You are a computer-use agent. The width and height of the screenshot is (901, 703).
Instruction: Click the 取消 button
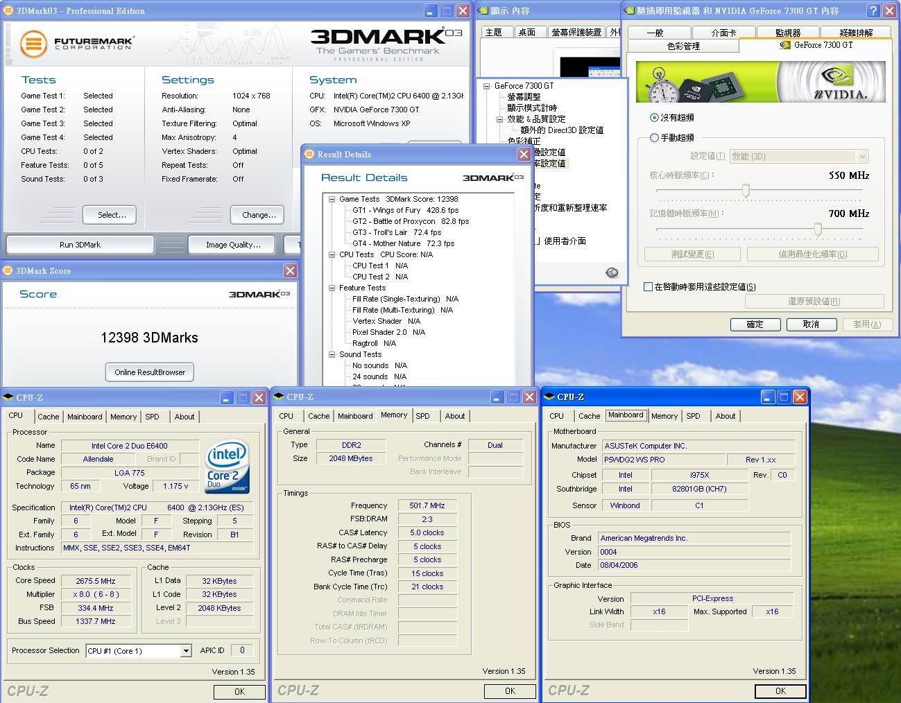pyautogui.click(x=811, y=324)
